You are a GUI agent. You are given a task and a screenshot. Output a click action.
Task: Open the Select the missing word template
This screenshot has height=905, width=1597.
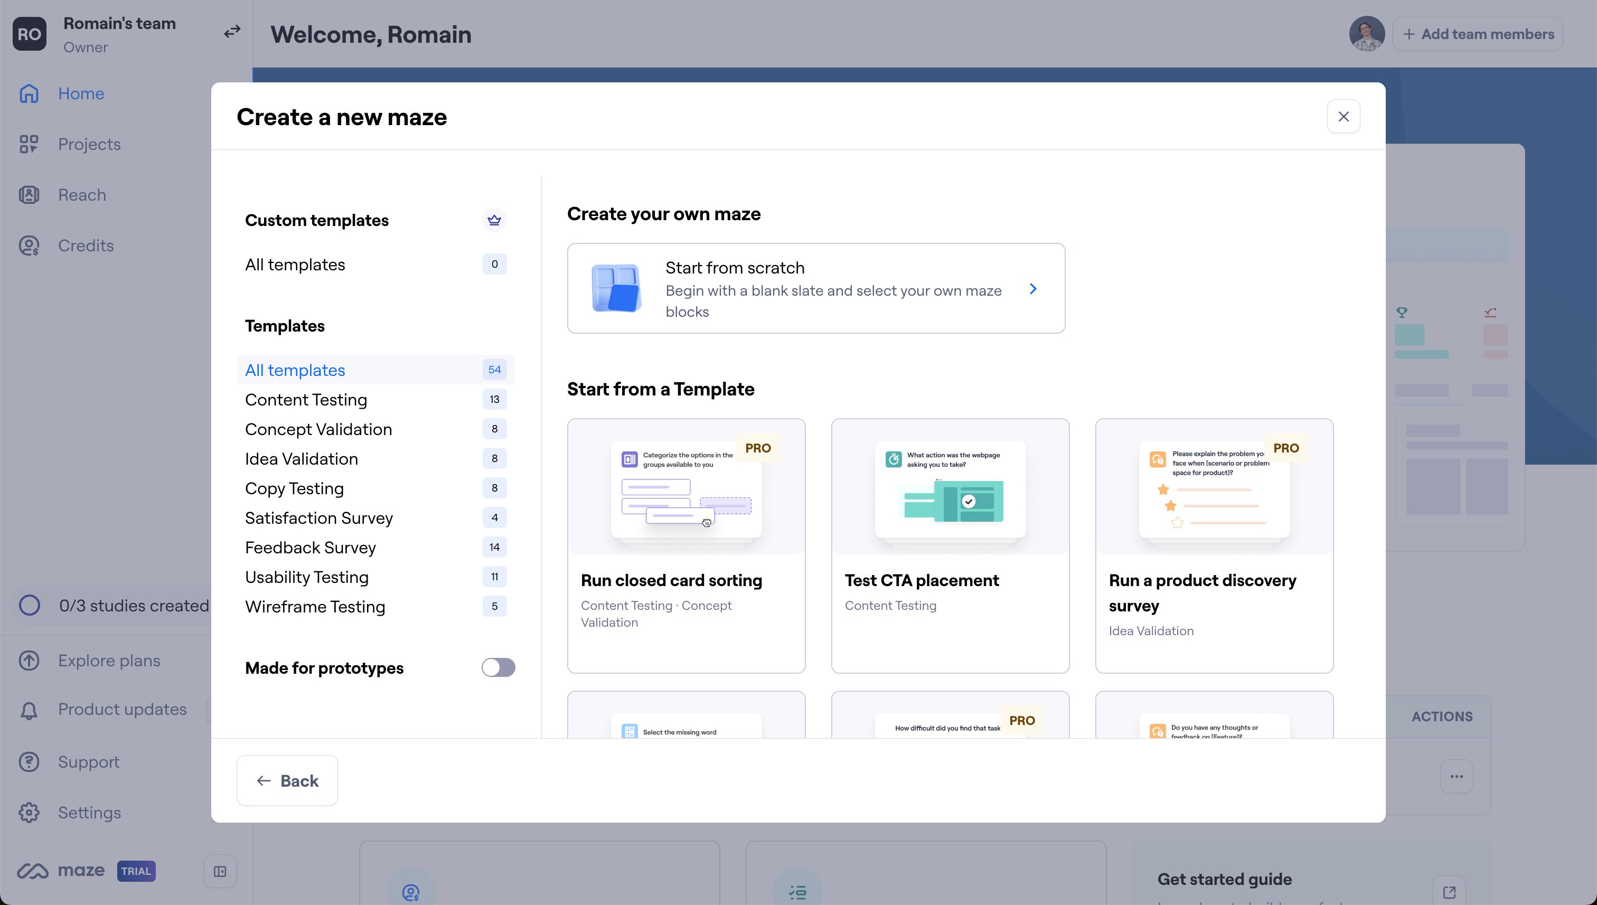point(687,715)
